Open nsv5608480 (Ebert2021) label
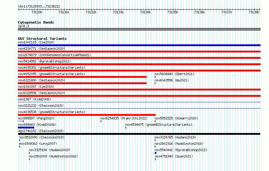The height and width of the screenshot is (171, 269). pos(174,74)
